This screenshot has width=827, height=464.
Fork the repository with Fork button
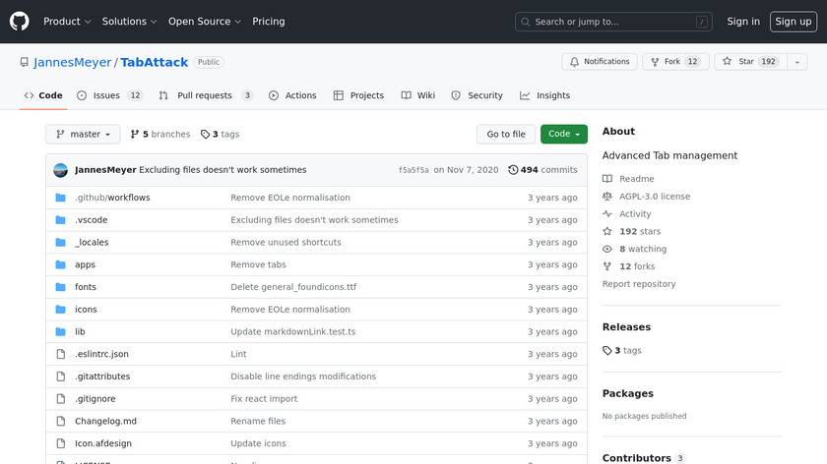click(675, 62)
